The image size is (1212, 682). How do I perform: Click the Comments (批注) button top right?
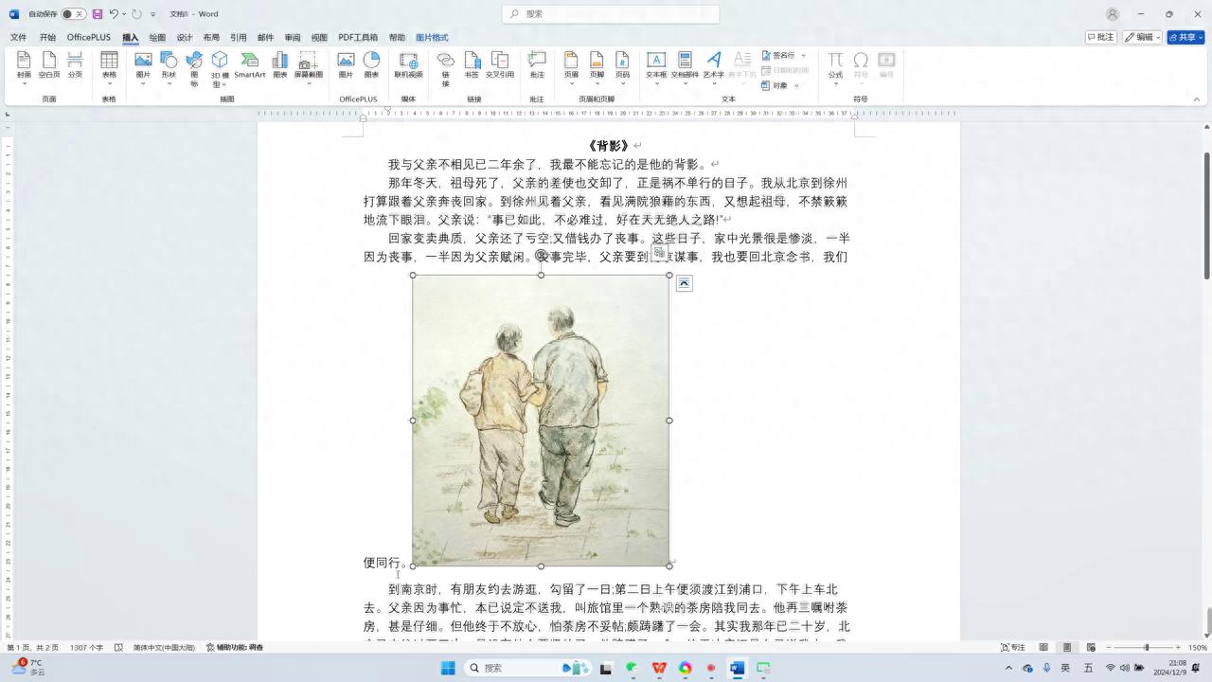pos(1101,37)
